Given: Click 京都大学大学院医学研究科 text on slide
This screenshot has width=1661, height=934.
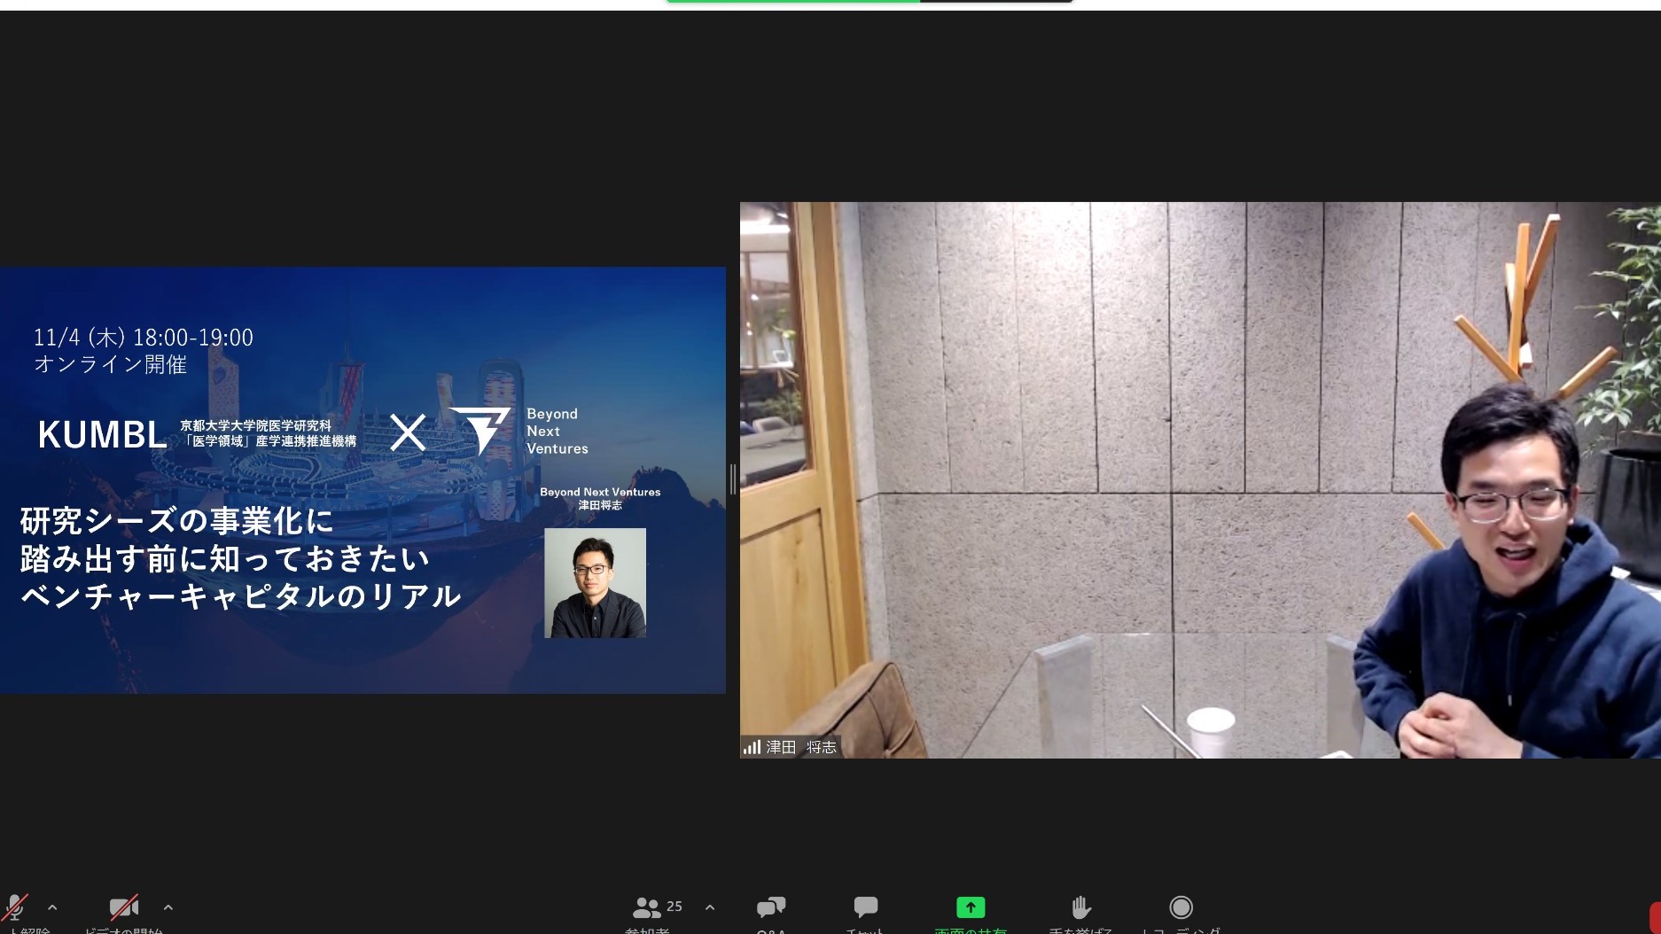Looking at the screenshot, I should click(256, 425).
